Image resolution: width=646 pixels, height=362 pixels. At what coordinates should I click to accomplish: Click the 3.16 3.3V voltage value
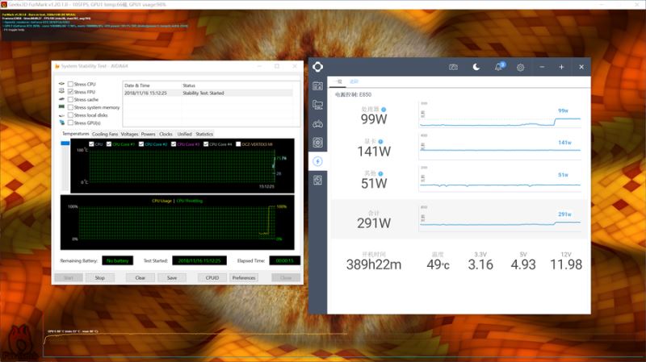(x=480, y=264)
